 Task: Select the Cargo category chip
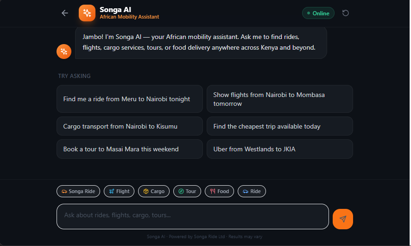coord(154,191)
